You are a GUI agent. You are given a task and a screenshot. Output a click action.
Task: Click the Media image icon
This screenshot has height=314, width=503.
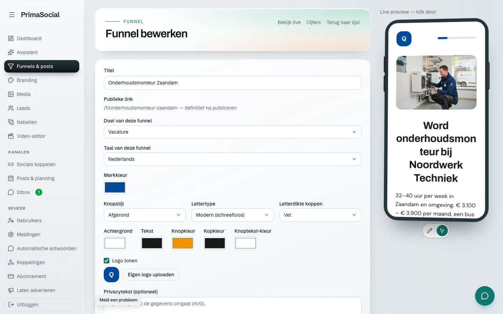point(11,94)
